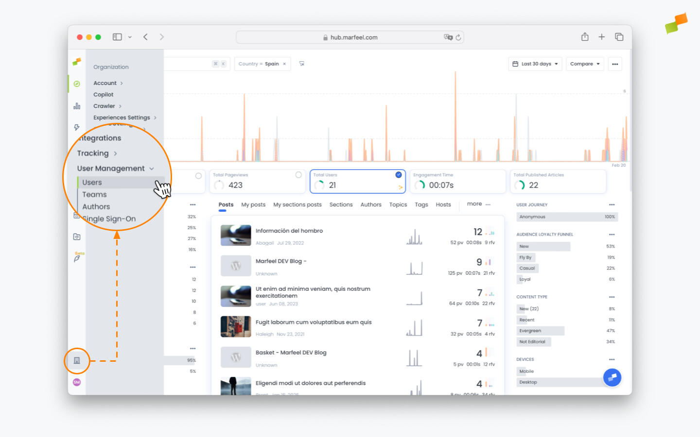Open the My sections posts tab

pos(297,204)
